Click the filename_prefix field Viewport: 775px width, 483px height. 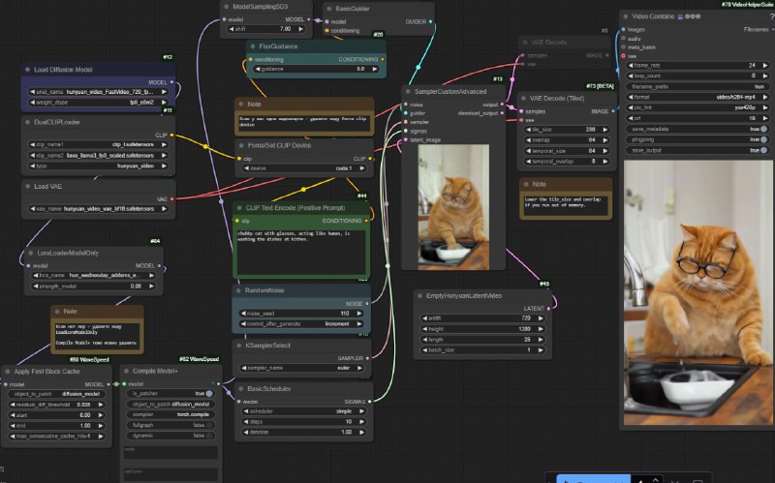point(697,86)
